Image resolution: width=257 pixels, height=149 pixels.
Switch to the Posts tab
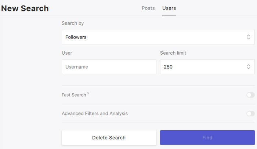[148, 8]
